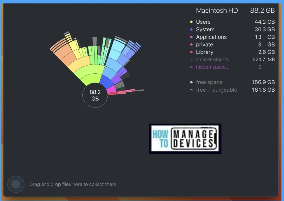Select private in the folder list
Screen dimensions: 284x201
[x=204, y=45]
